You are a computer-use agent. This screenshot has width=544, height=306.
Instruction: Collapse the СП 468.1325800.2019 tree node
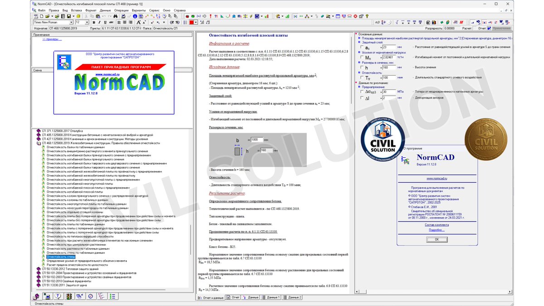click(38, 143)
